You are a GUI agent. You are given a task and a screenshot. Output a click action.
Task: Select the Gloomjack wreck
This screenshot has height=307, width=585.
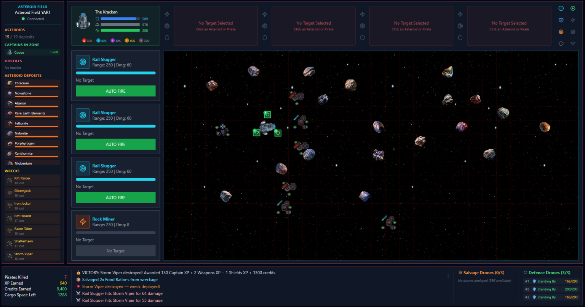[x=32, y=193]
